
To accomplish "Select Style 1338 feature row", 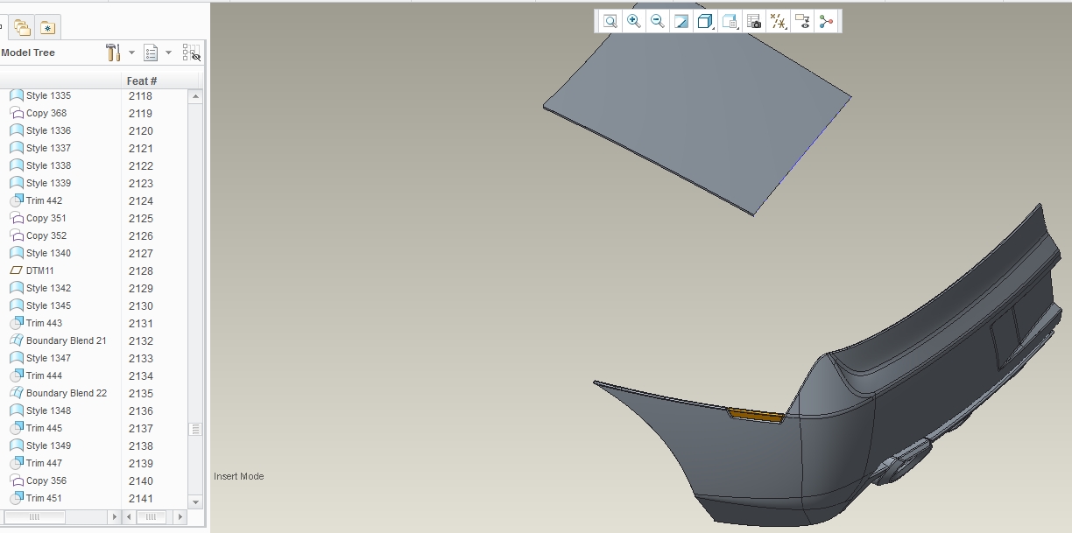I will pyautogui.click(x=48, y=165).
